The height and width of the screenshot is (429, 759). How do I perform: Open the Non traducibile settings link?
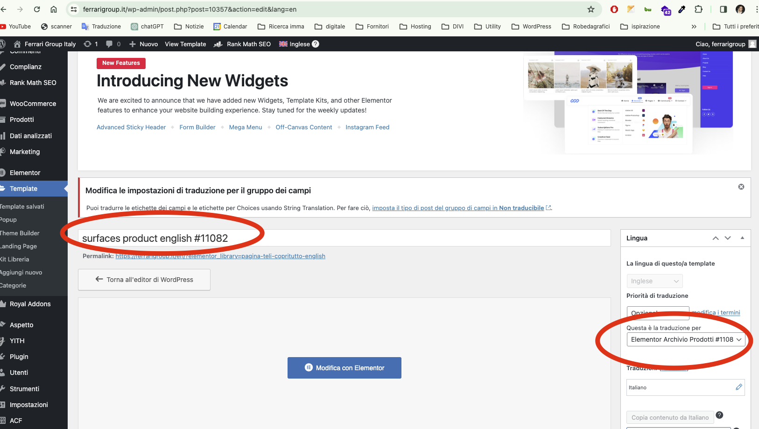point(458,208)
